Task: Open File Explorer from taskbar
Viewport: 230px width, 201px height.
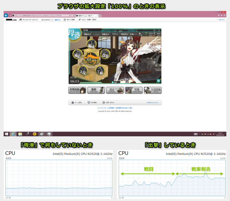Action: [20, 134]
